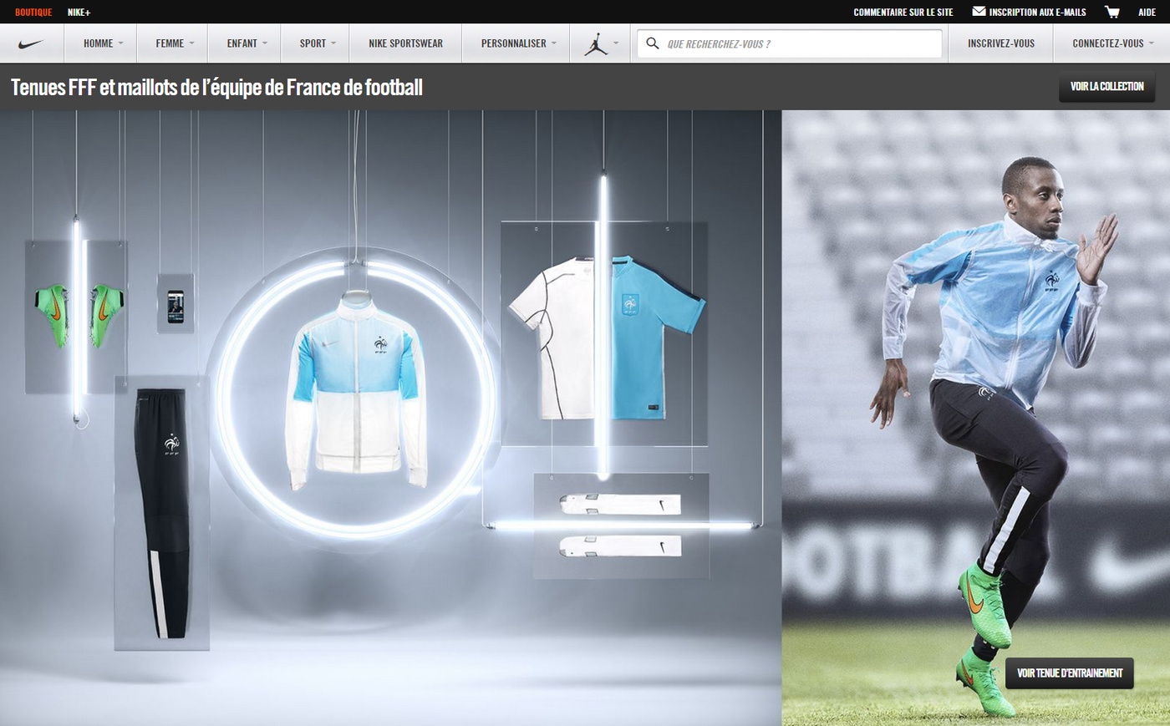Click the Que recherchez-vous search field
The image size is (1170, 726).
(x=798, y=43)
